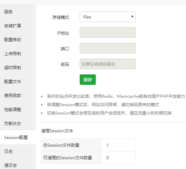Click the 清理Session文件 heading
The width and height of the screenshot is (186, 169).
(57, 131)
